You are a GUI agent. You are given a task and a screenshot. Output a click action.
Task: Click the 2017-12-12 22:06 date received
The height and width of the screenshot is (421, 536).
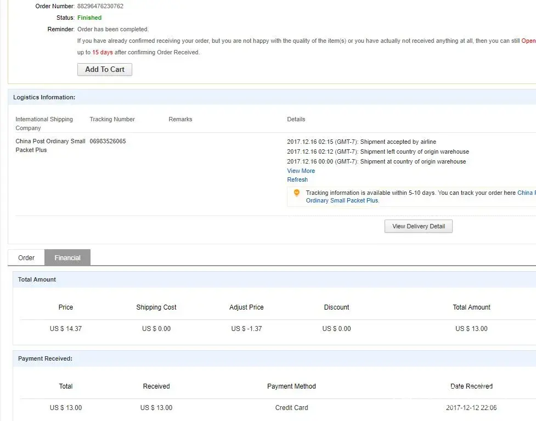(471, 408)
